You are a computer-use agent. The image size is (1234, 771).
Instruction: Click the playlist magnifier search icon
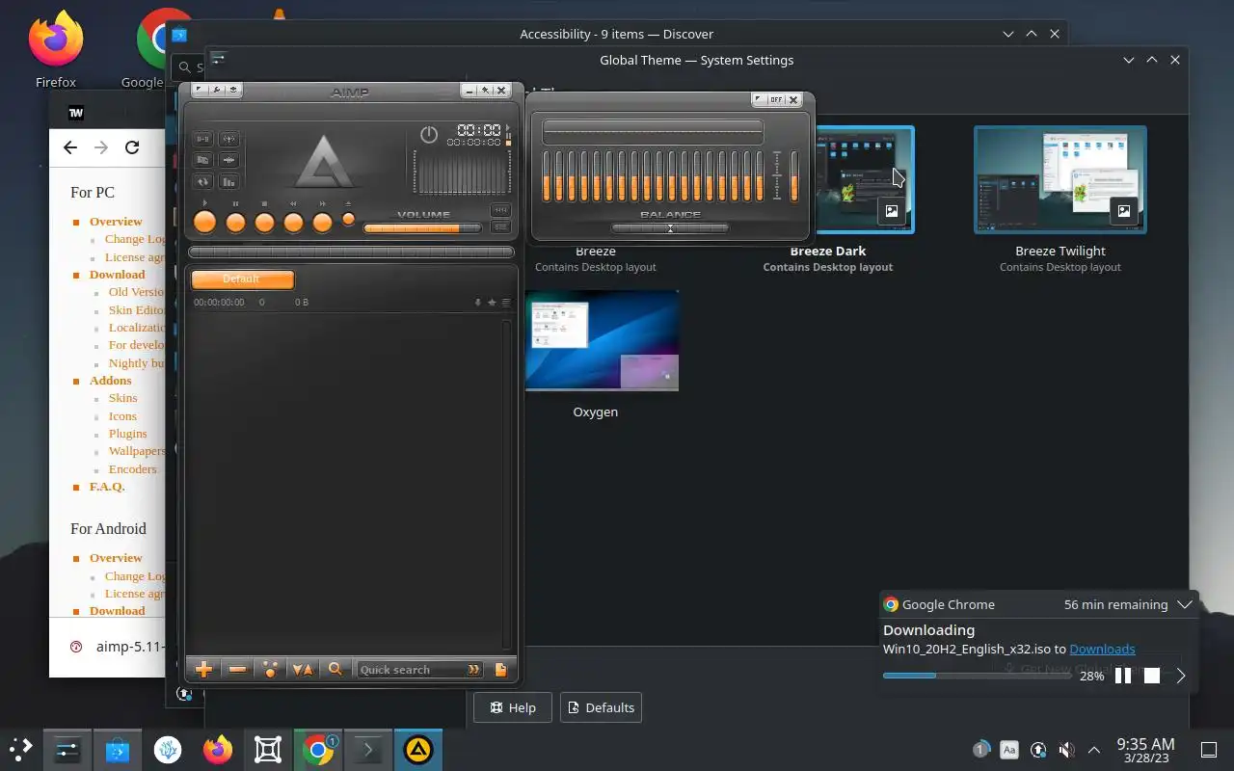(335, 669)
